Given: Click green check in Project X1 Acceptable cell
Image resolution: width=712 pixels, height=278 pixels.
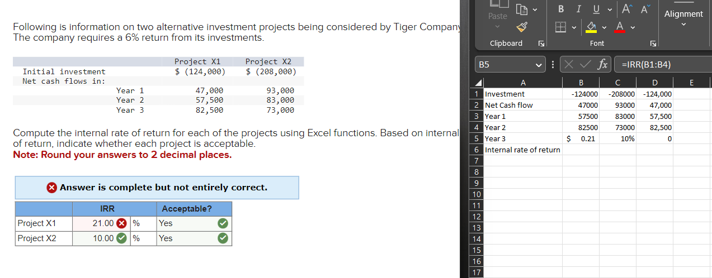Looking at the screenshot, I should pos(223,223).
